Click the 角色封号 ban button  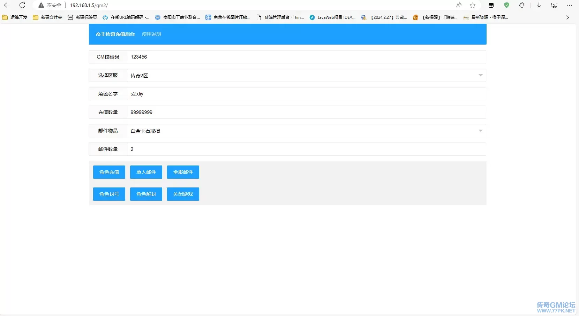point(109,194)
